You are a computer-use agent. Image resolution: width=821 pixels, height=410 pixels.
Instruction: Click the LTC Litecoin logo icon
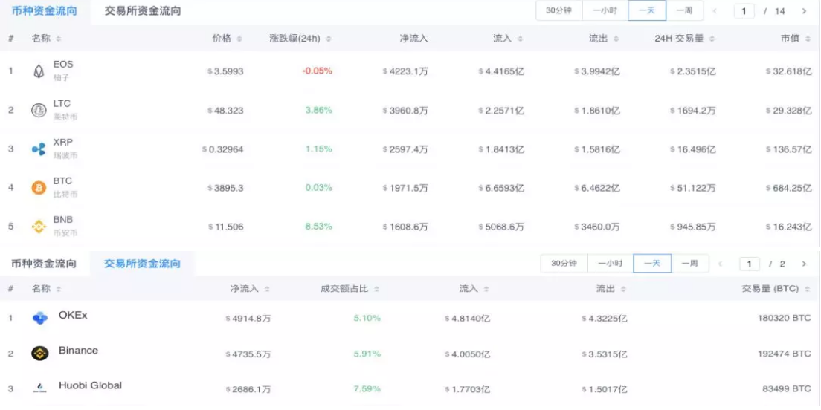click(x=39, y=111)
